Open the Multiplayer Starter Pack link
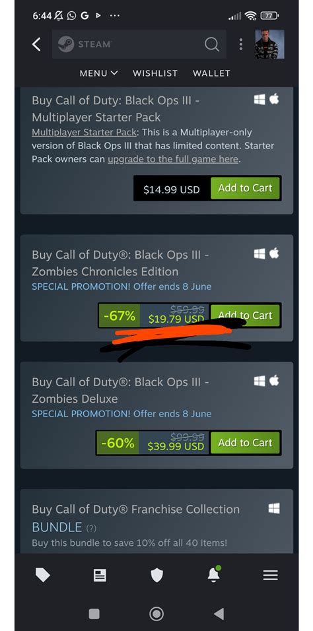Viewport: 313px width, 631px height. point(84,133)
